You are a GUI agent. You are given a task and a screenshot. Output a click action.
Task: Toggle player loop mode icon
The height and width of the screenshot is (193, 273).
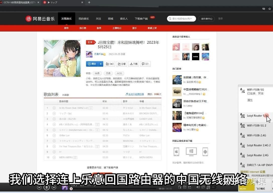coord(203,187)
